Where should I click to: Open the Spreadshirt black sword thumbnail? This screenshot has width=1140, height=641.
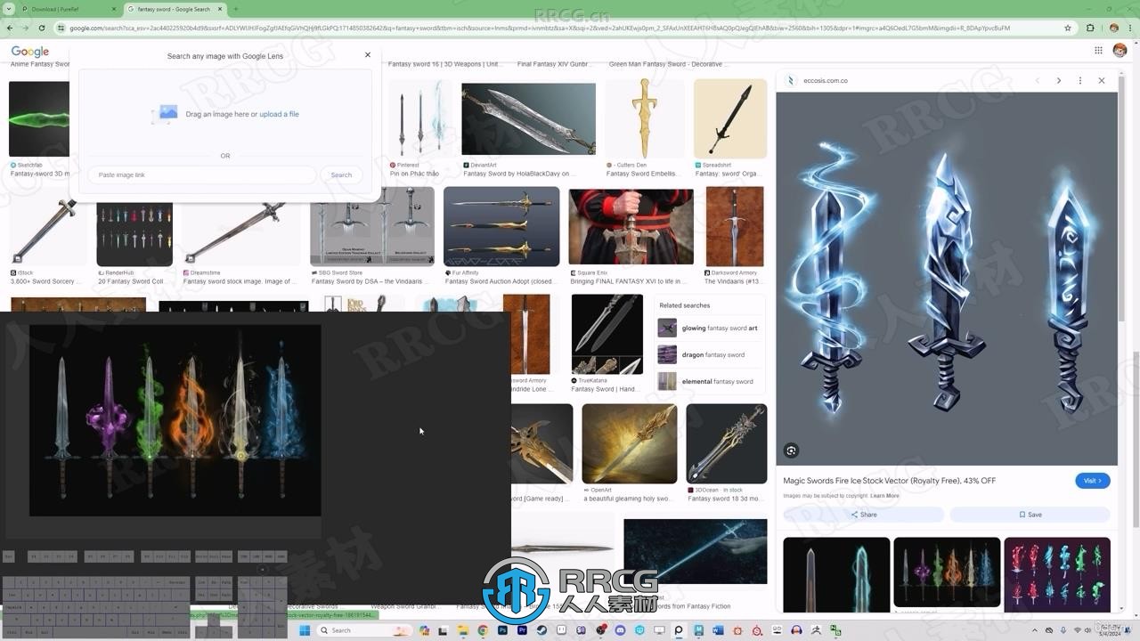[x=730, y=119]
